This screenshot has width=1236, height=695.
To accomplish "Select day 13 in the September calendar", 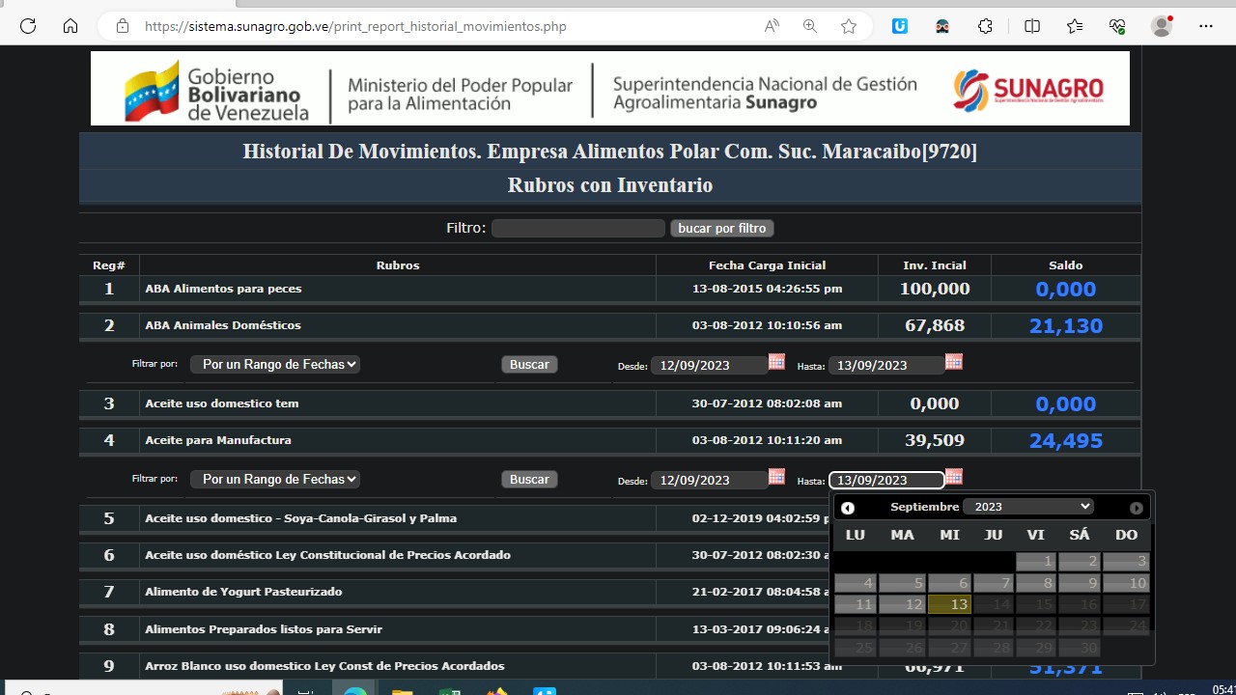I will (x=949, y=604).
